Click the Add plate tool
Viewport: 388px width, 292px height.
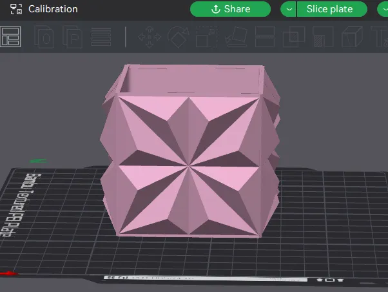[72, 37]
